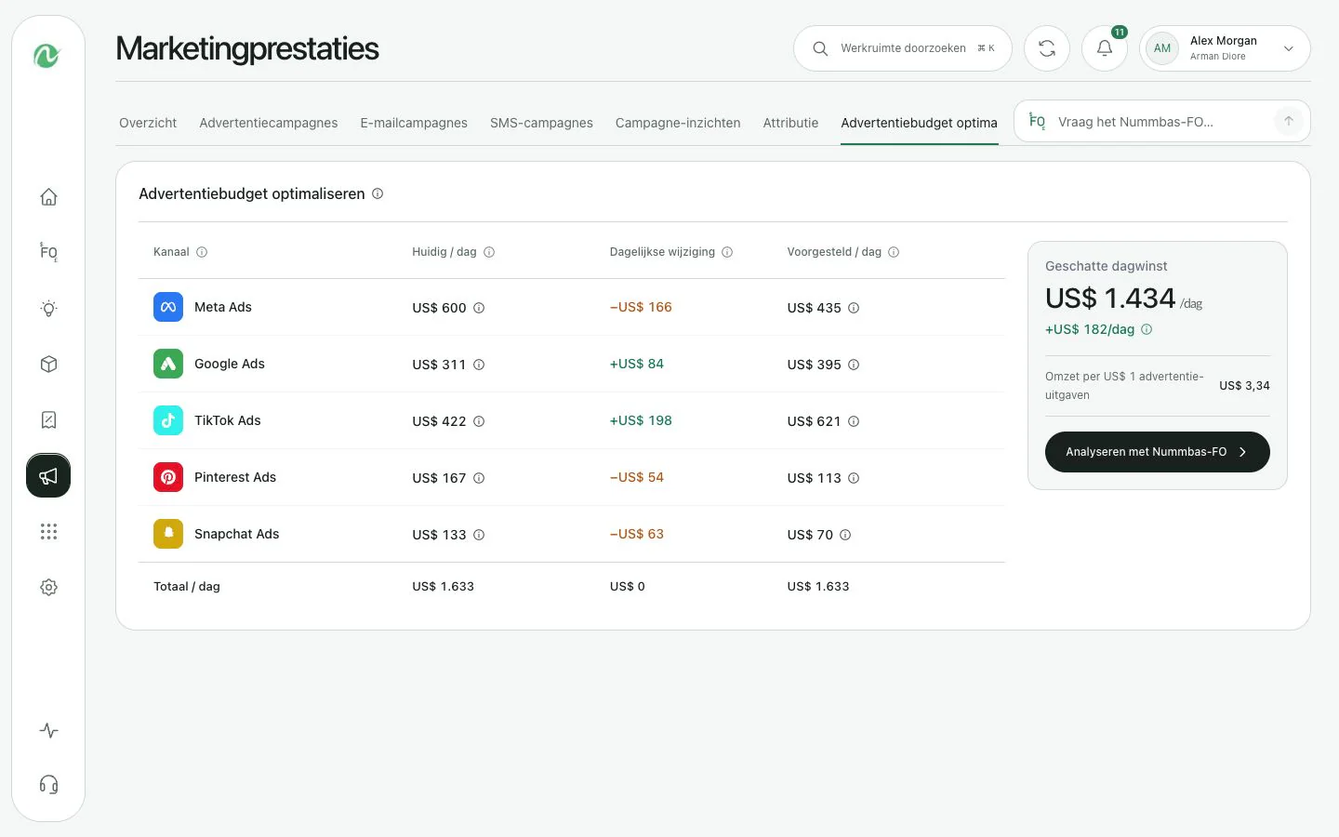Click info icon next to US$ 167
The width and height of the screenshot is (1339, 837).
click(479, 478)
